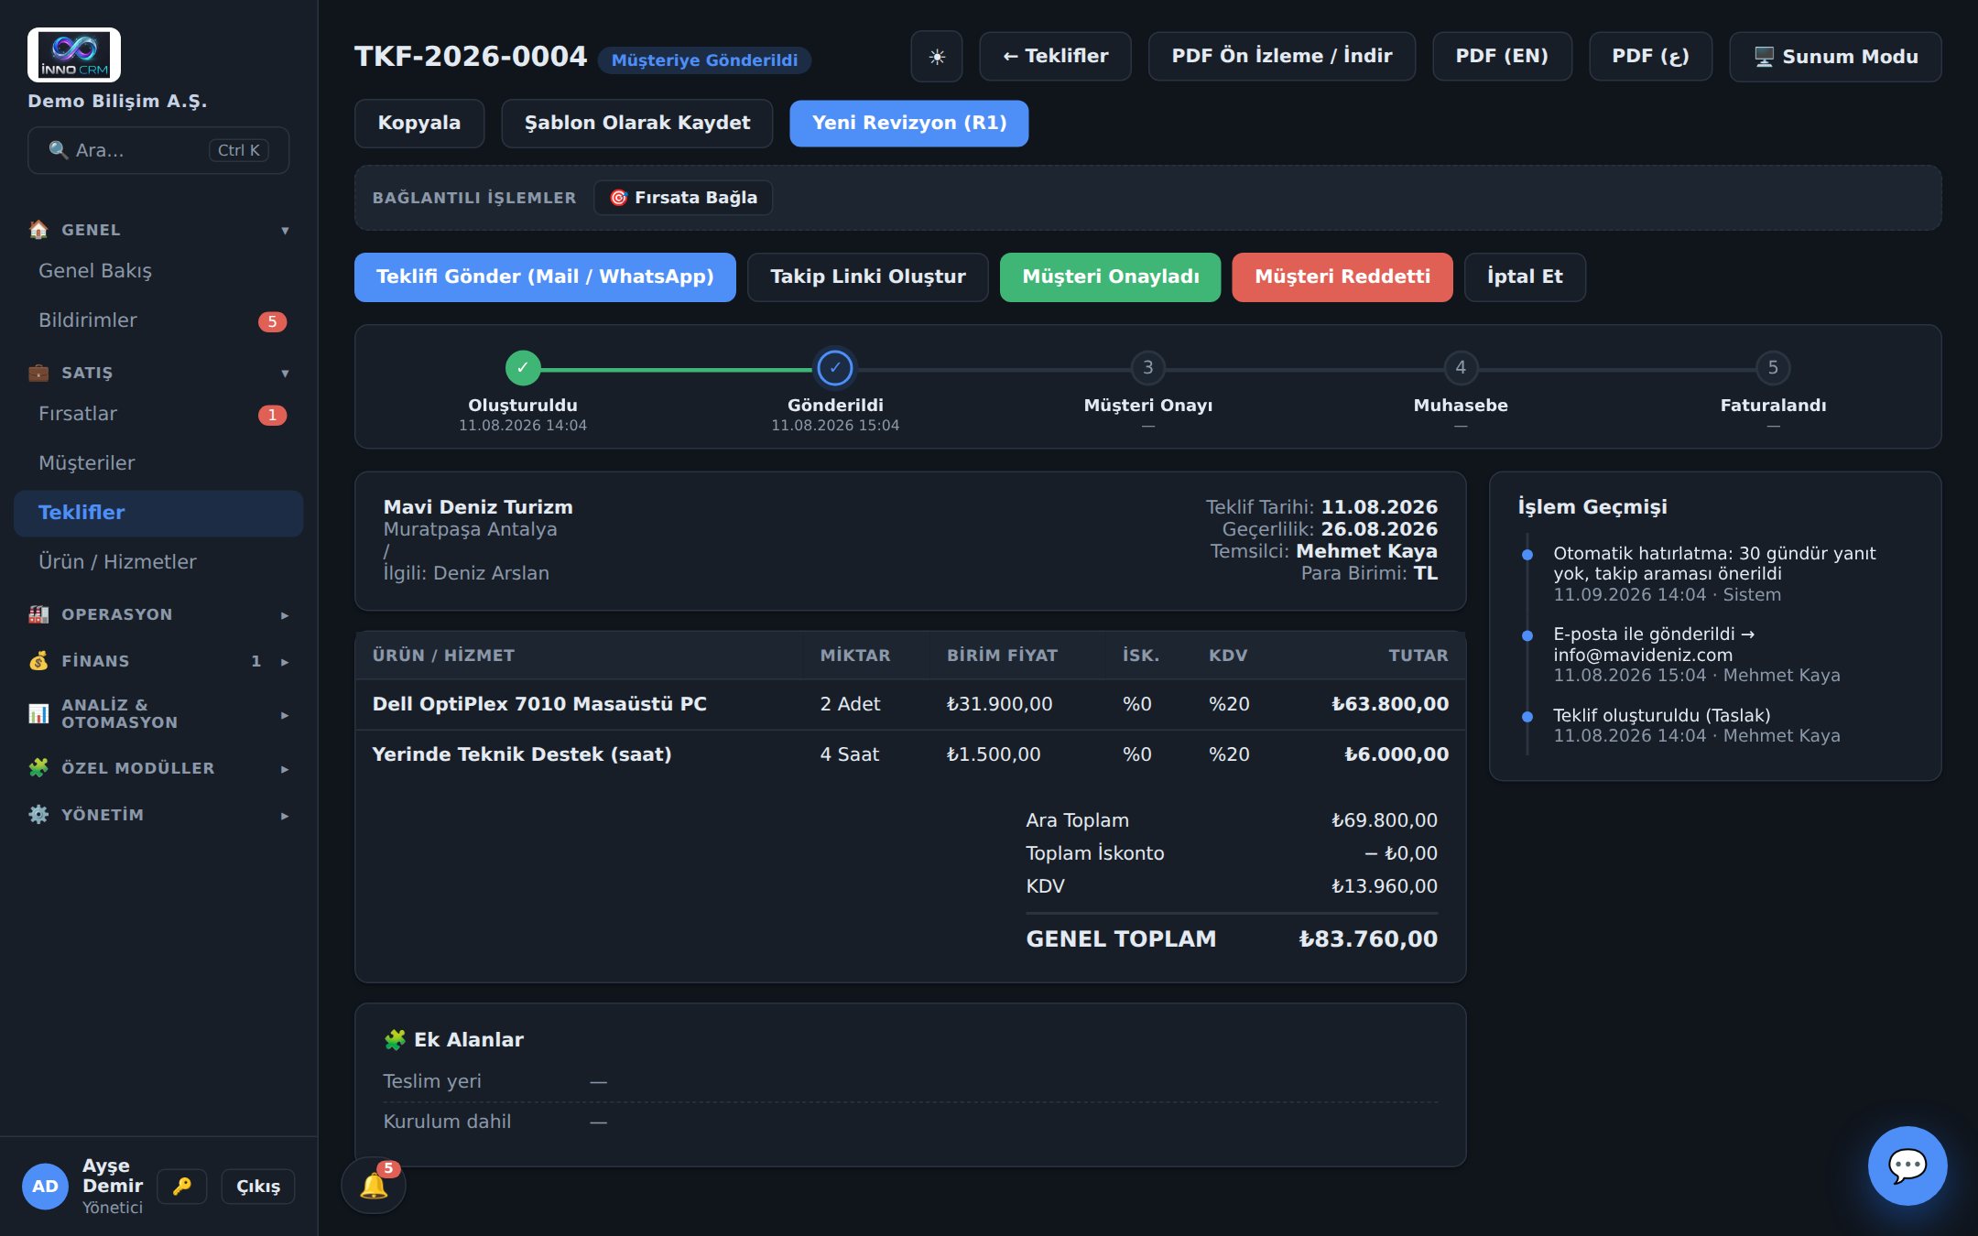This screenshot has height=1236, width=1978.
Task: Log out with Çıkış button
Action: click(x=258, y=1187)
